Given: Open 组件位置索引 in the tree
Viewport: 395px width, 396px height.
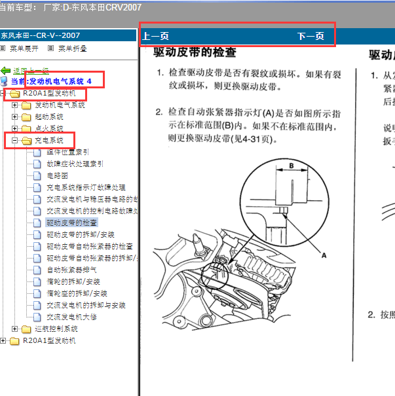Looking at the screenshot, I should pyautogui.click(x=67, y=153).
